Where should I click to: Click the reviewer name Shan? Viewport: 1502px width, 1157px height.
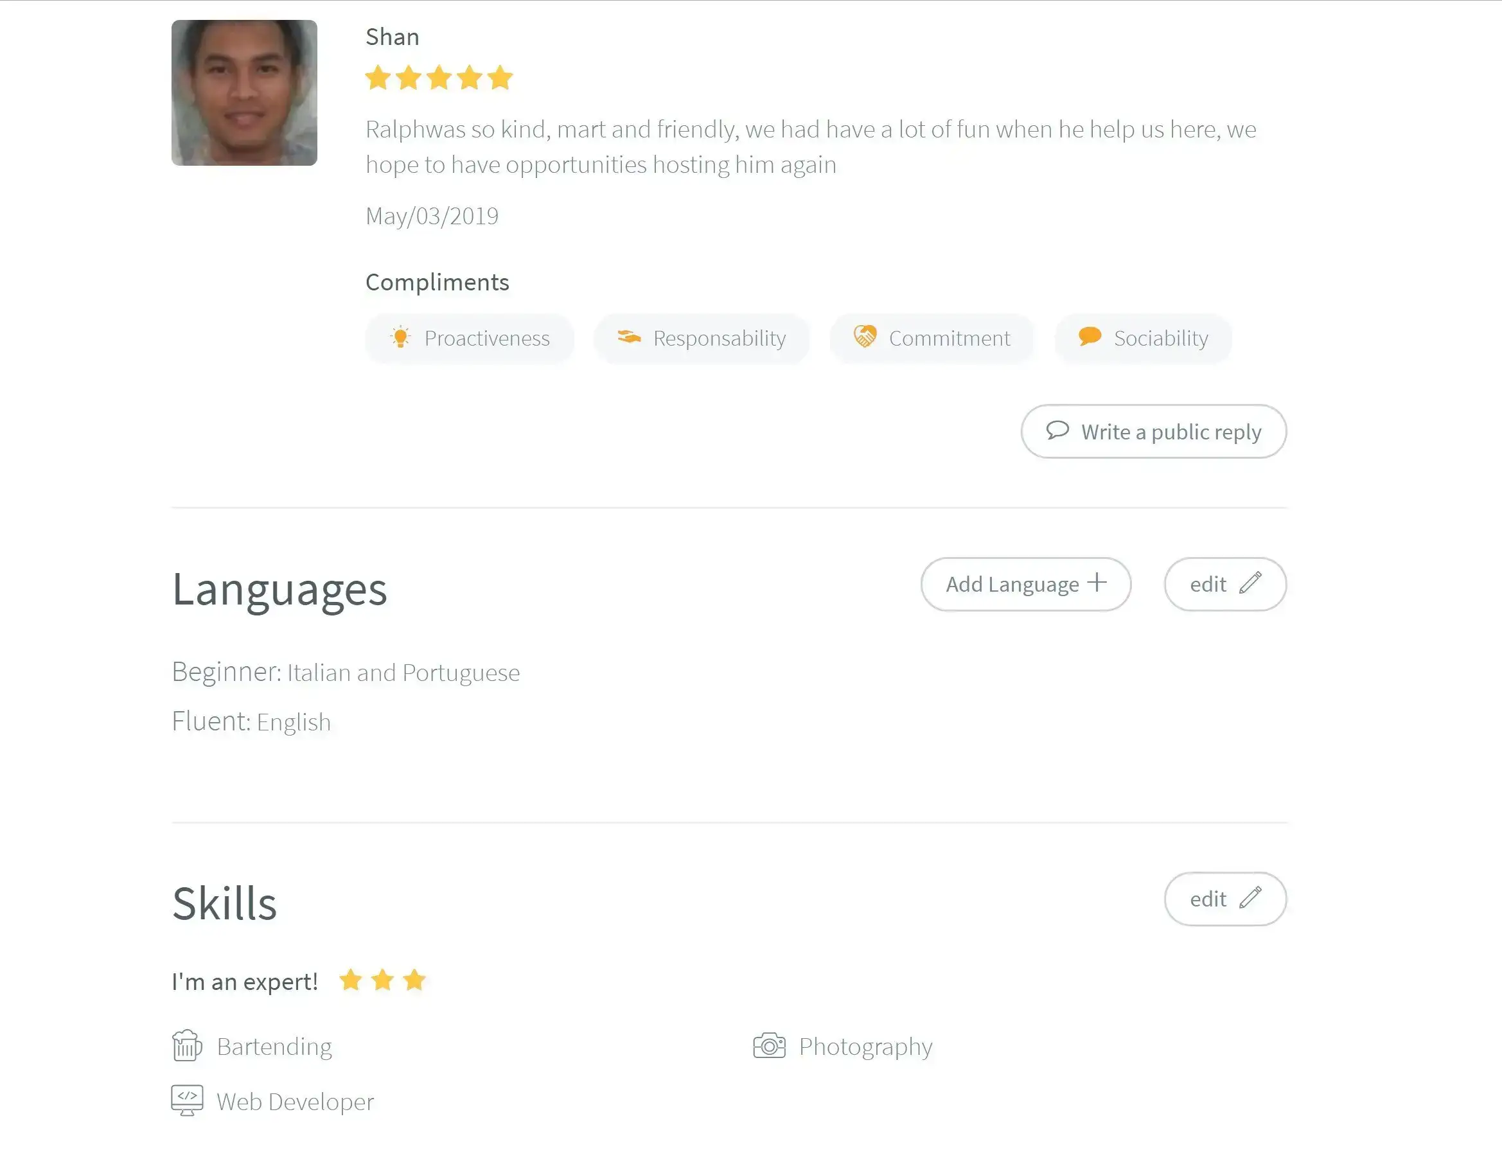click(392, 37)
